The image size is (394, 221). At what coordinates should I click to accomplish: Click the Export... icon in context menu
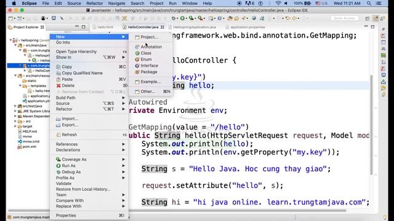[58, 125]
